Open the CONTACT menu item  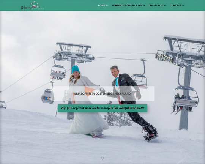click(175, 5)
